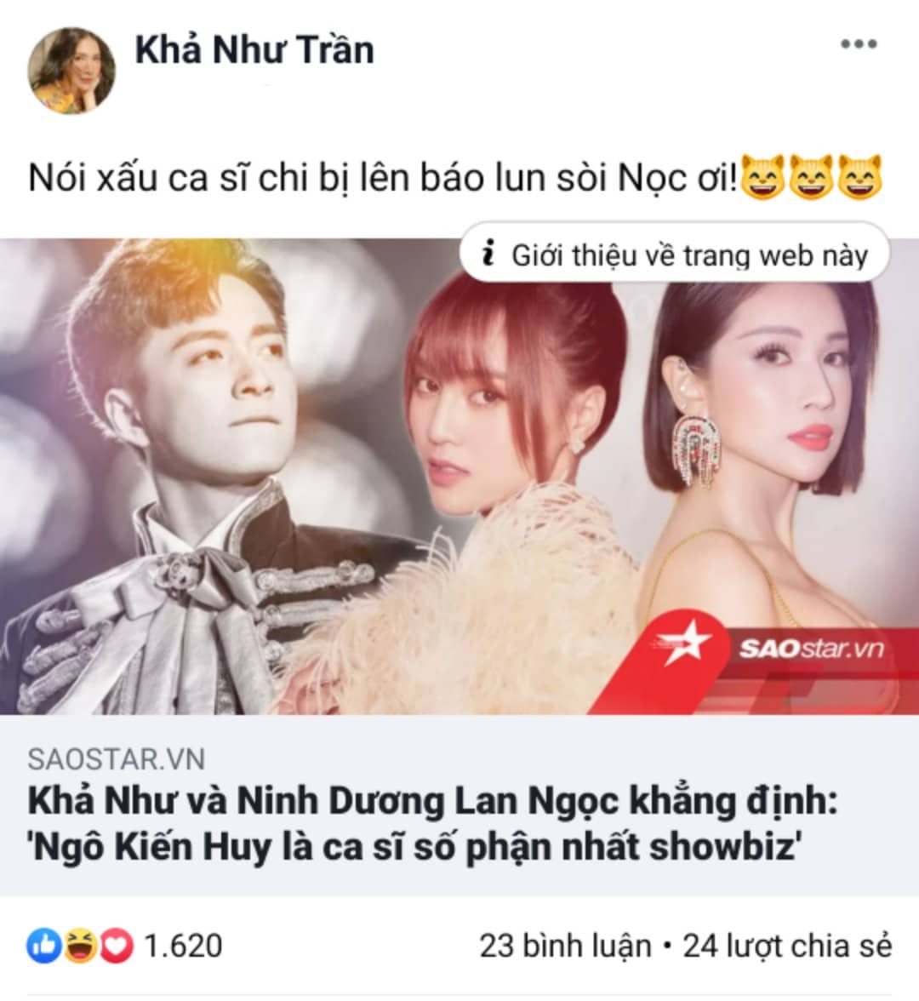The height and width of the screenshot is (1001, 919).
Task: Click the post caption about Nọc
Action: [383, 178]
